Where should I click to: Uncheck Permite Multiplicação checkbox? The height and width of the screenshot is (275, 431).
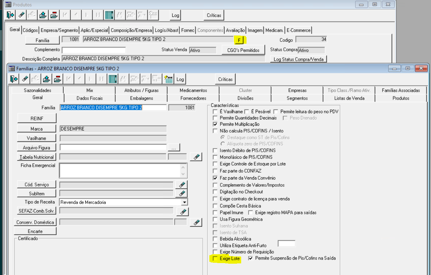click(215, 124)
